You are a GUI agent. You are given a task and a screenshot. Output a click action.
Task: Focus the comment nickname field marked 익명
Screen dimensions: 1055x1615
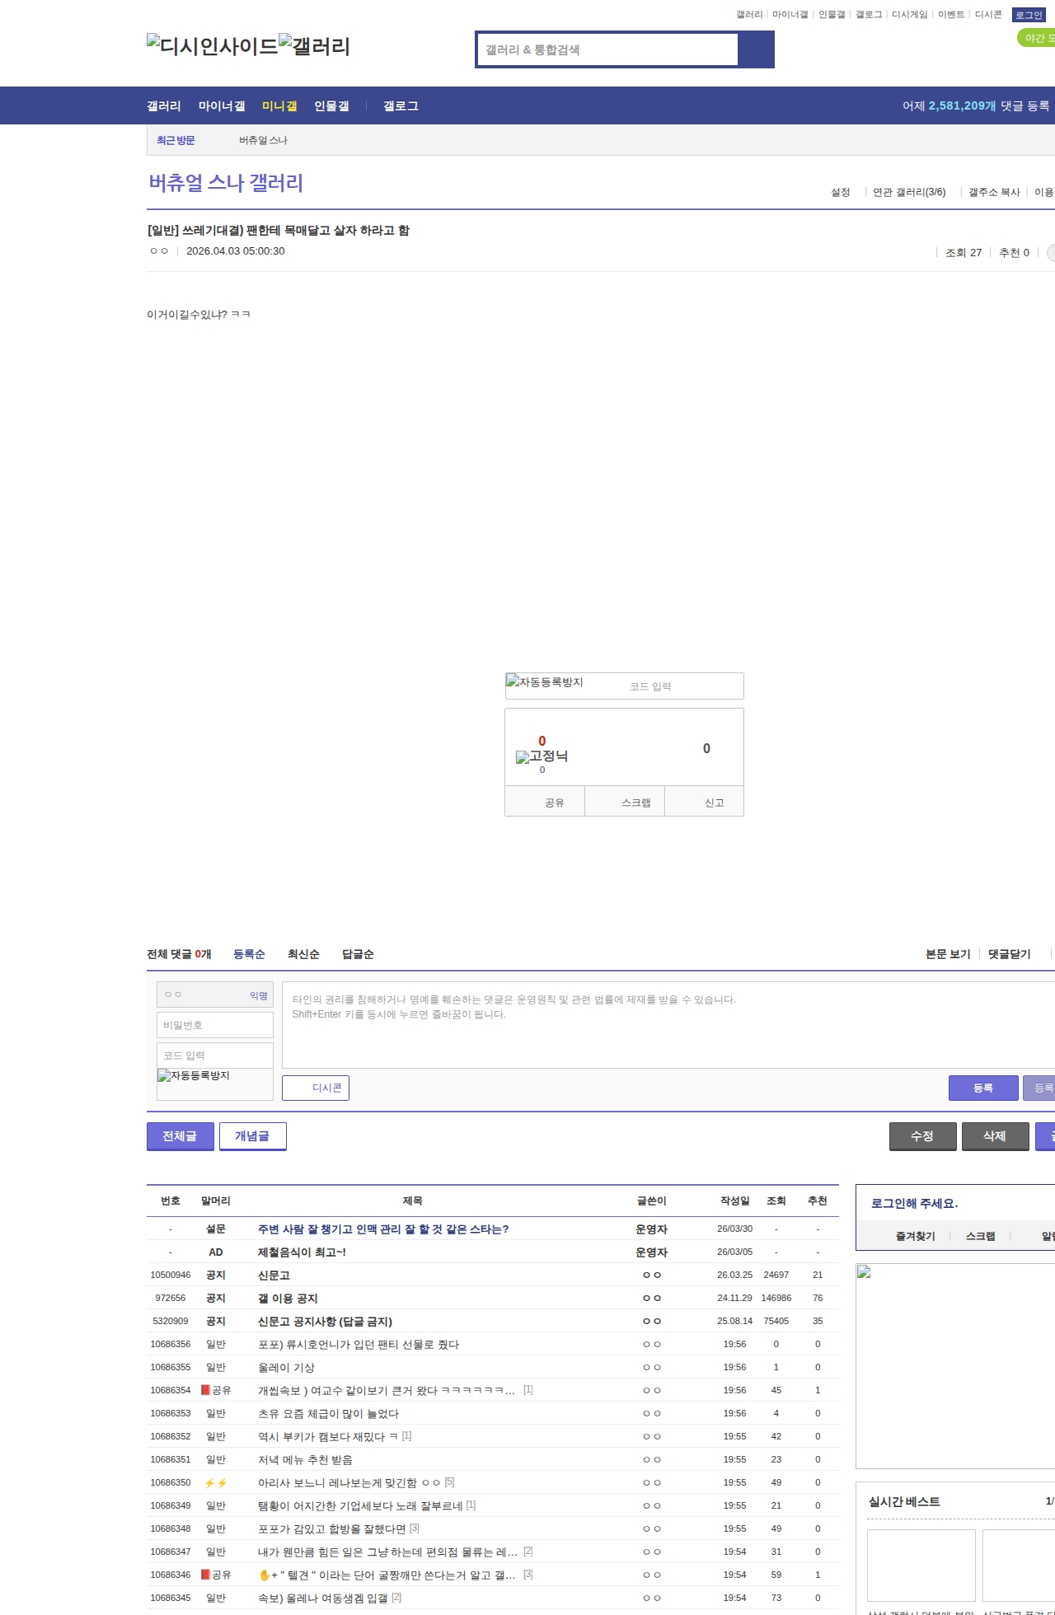pyautogui.click(x=215, y=995)
